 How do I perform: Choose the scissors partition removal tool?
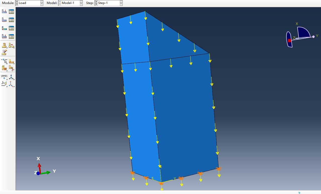pos(11,68)
